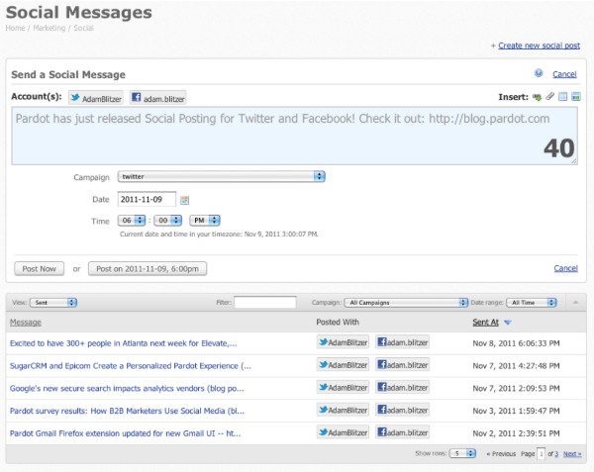
Task: Click the top Cancel link near help icon
Action: 564,74
